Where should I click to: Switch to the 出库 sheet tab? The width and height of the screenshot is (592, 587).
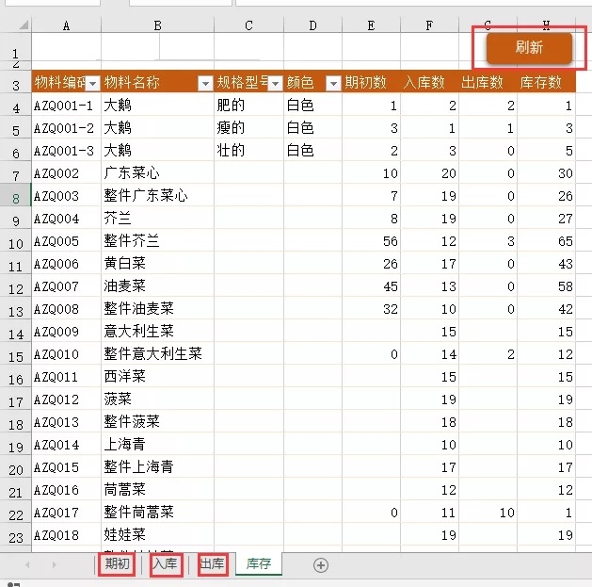pos(213,564)
